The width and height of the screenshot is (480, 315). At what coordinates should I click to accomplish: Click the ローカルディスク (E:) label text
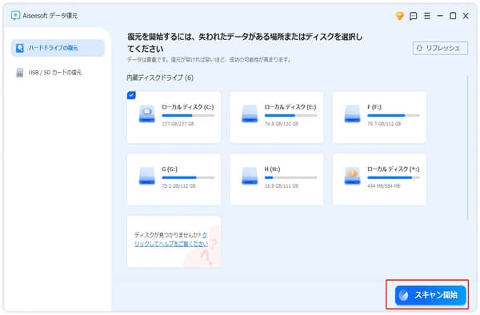point(290,107)
